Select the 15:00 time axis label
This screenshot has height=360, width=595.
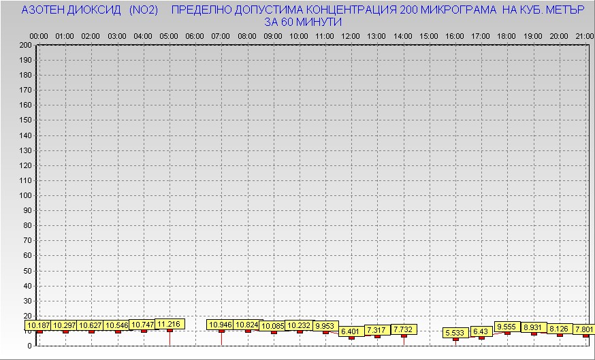point(428,35)
